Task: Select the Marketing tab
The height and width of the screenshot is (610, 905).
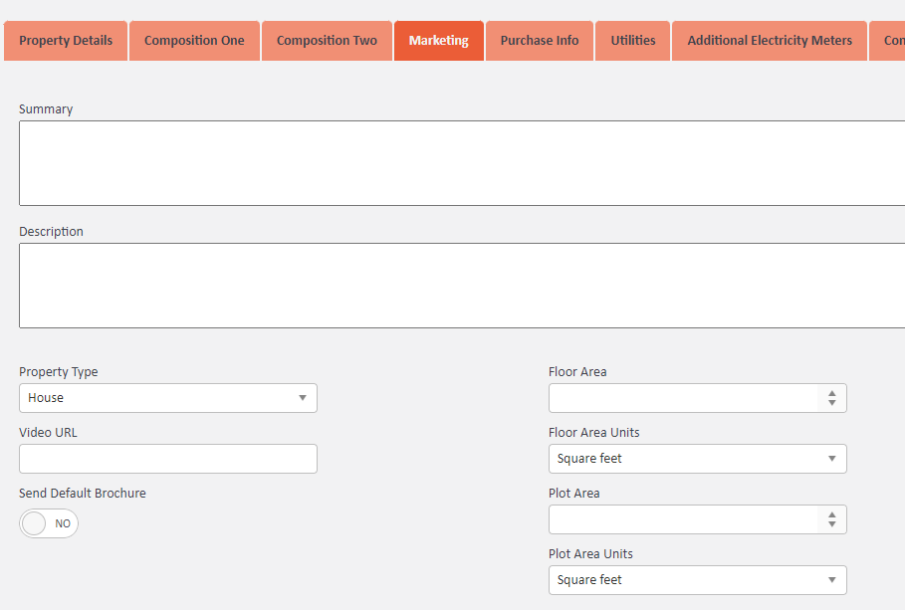Action: 438,41
